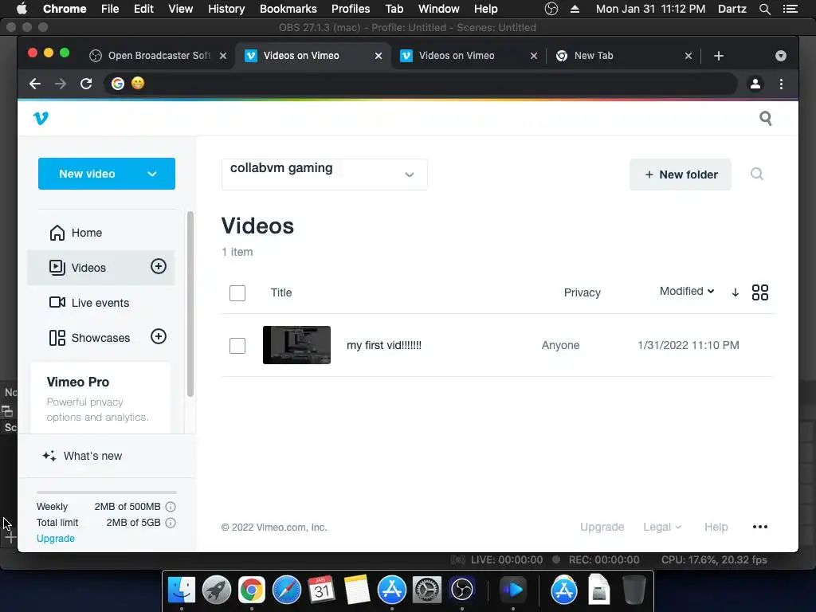Open the Chrome profile avatar icon
Image resolution: width=816 pixels, height=612 pixels.
click(x=755, y=84)
